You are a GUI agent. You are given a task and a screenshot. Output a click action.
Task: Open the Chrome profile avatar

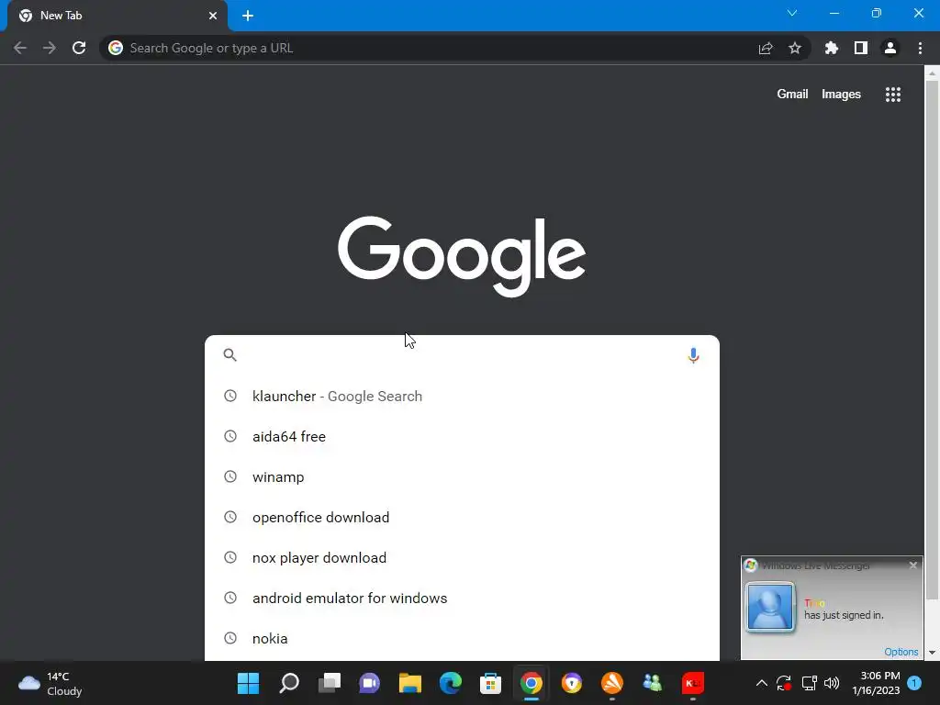tap(890, 48)
